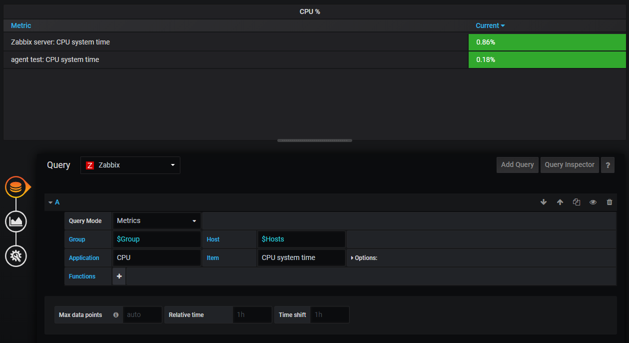The width and height of the screenshot is (629, 343).
Task: Click the Metric column header
Action: [21, 25]
